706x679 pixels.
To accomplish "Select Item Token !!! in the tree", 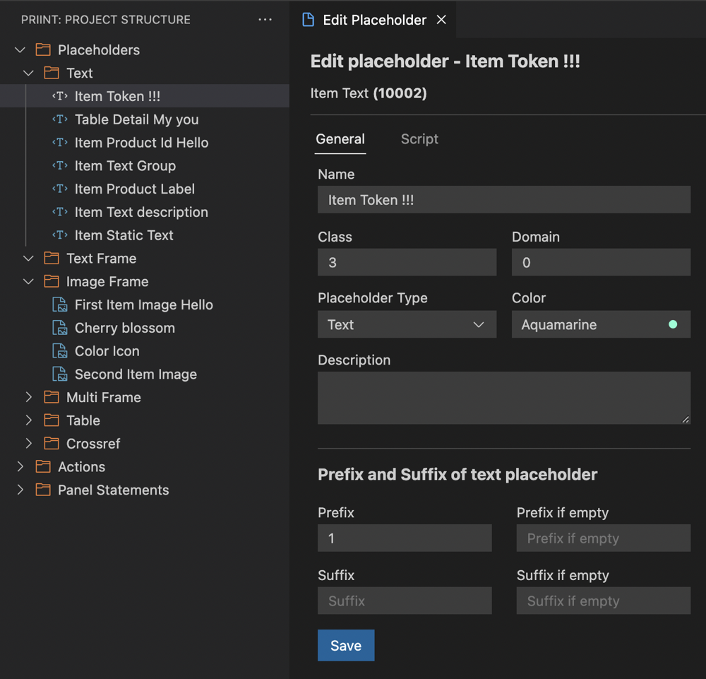I will [145, 96].
